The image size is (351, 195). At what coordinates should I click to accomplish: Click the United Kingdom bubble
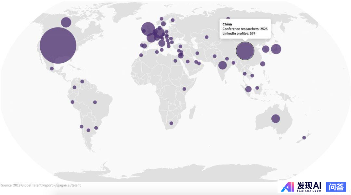148,29
